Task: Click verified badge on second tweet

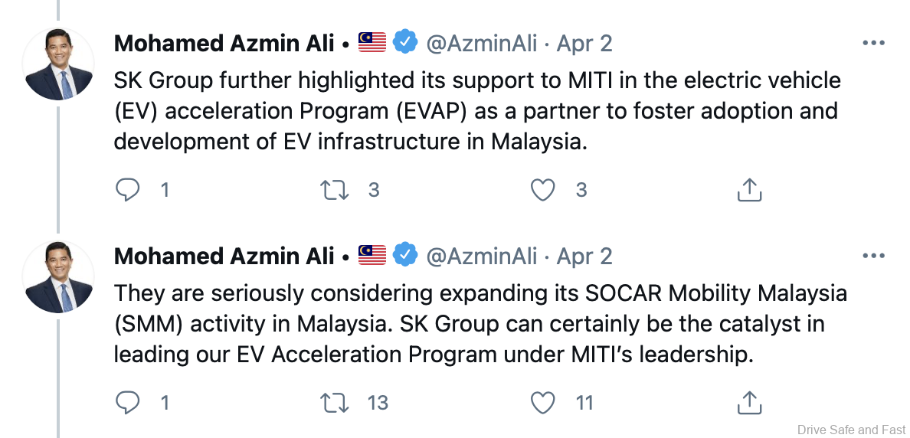Action: click(405, 255)
